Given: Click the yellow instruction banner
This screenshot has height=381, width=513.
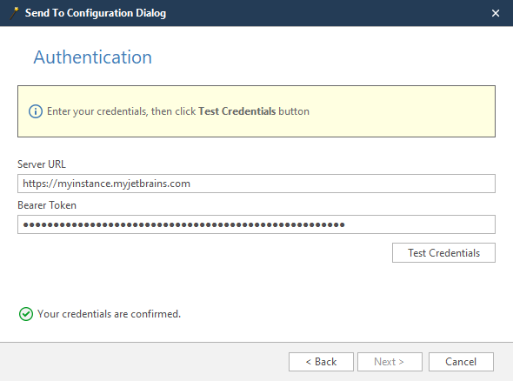Looking at the screenshot, I should pos(256,111).
